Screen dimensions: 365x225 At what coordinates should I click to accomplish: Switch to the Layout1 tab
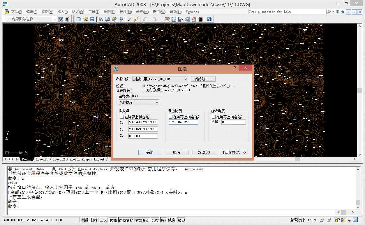pos(42,159)
